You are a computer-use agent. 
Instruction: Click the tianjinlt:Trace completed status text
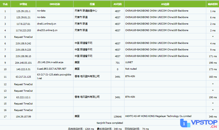110,123
